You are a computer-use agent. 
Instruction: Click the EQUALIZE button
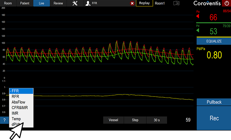(x=214, y=41)
